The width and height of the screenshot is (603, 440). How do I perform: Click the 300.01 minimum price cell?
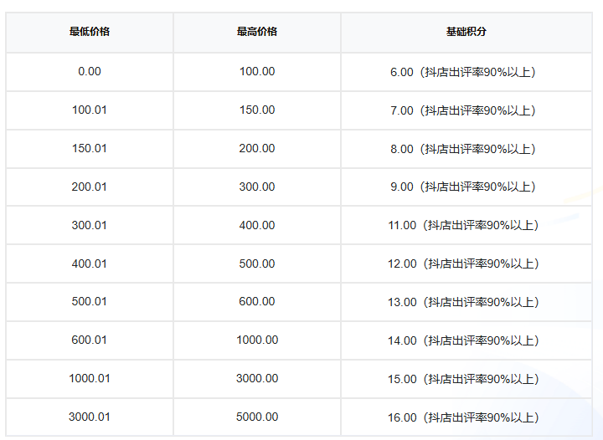pos(90,225)
